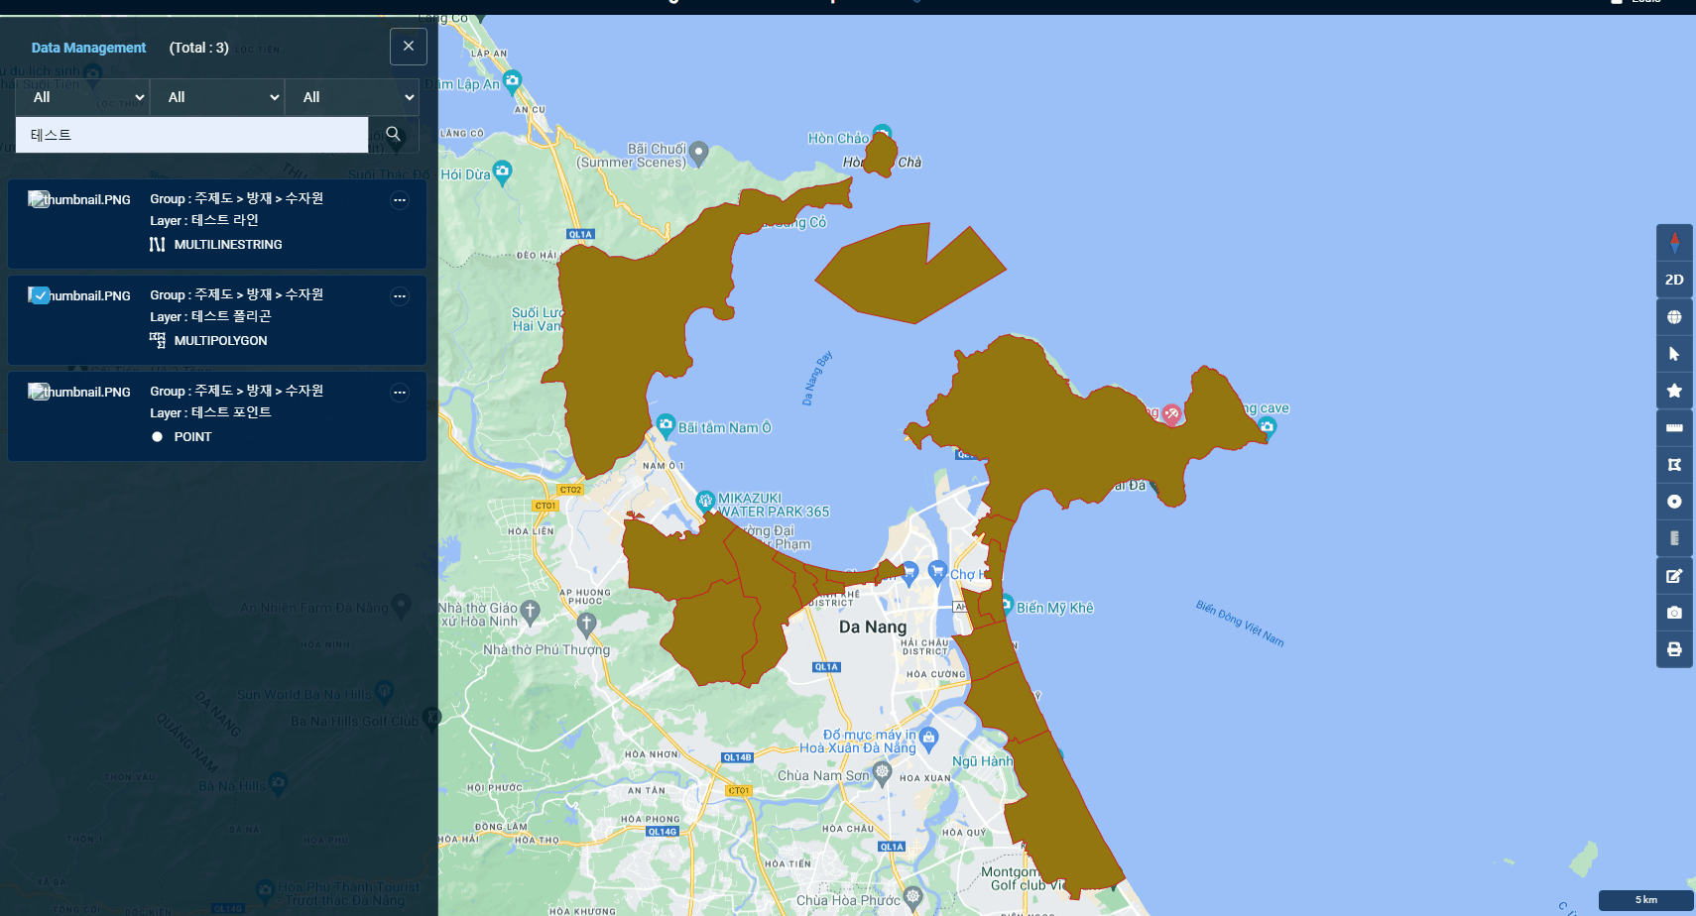Select the cursor pointer tool

pos(1674,354)
